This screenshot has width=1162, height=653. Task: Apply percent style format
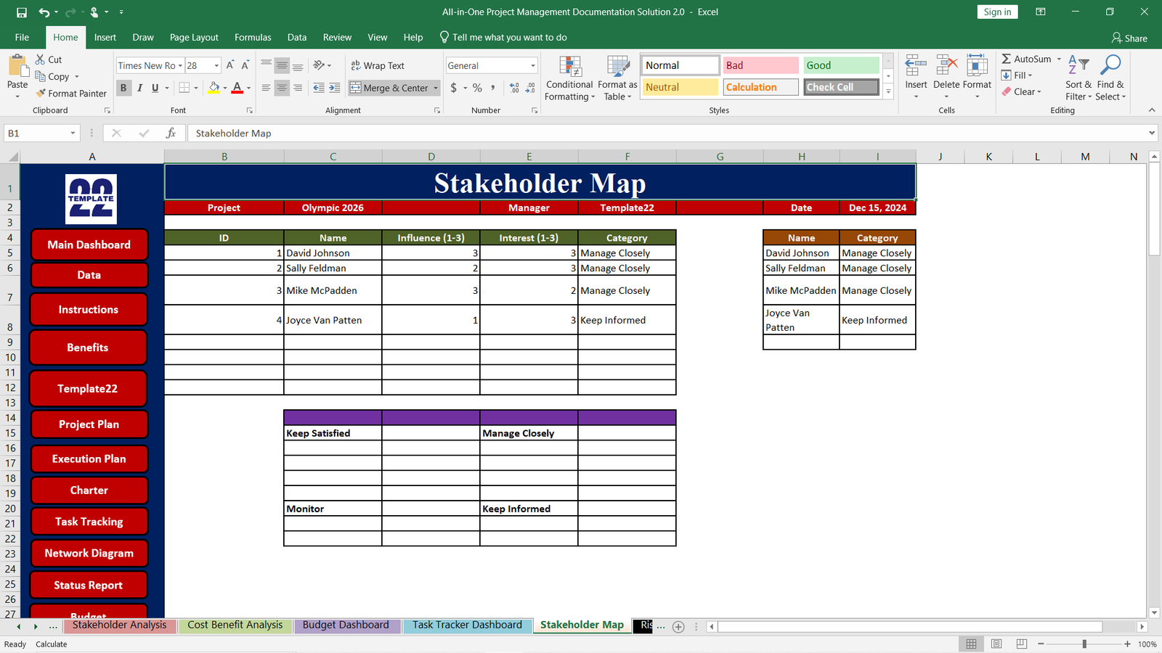[477, 88]
